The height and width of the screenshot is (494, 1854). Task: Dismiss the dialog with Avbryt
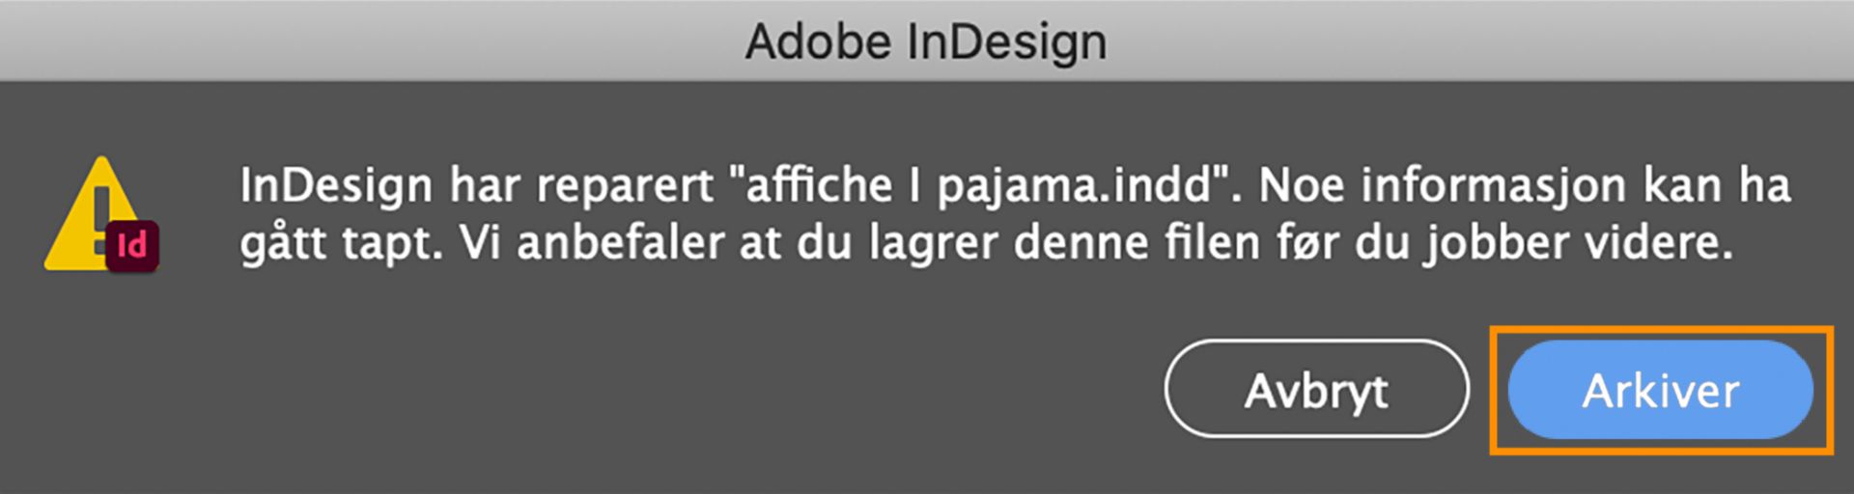1316,390
